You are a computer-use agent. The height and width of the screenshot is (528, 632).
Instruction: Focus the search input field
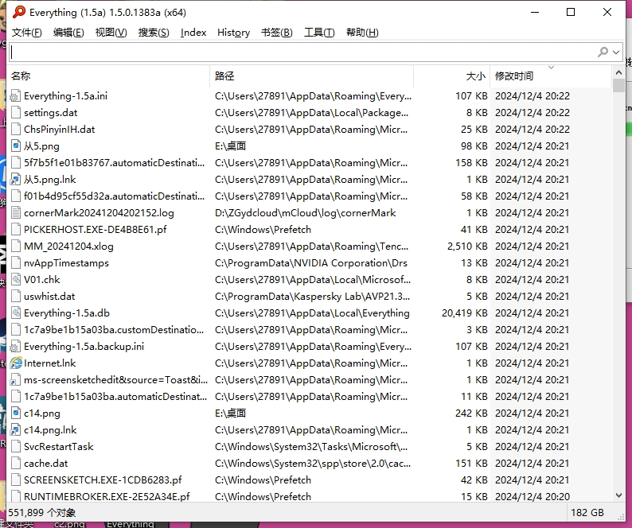click(x=302, y=52)
